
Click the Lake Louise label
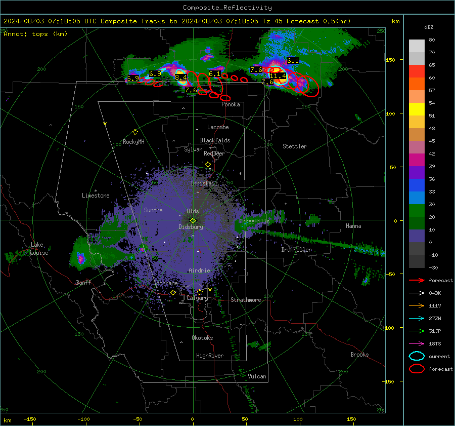point(39,249)
